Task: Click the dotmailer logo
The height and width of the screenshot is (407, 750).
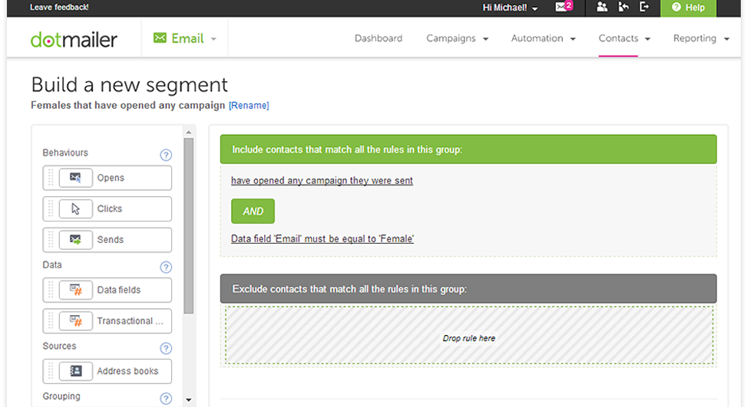Action: [x=74, y=39]
